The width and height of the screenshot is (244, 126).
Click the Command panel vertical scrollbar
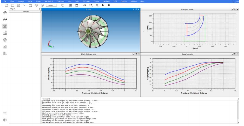(238, 112)
